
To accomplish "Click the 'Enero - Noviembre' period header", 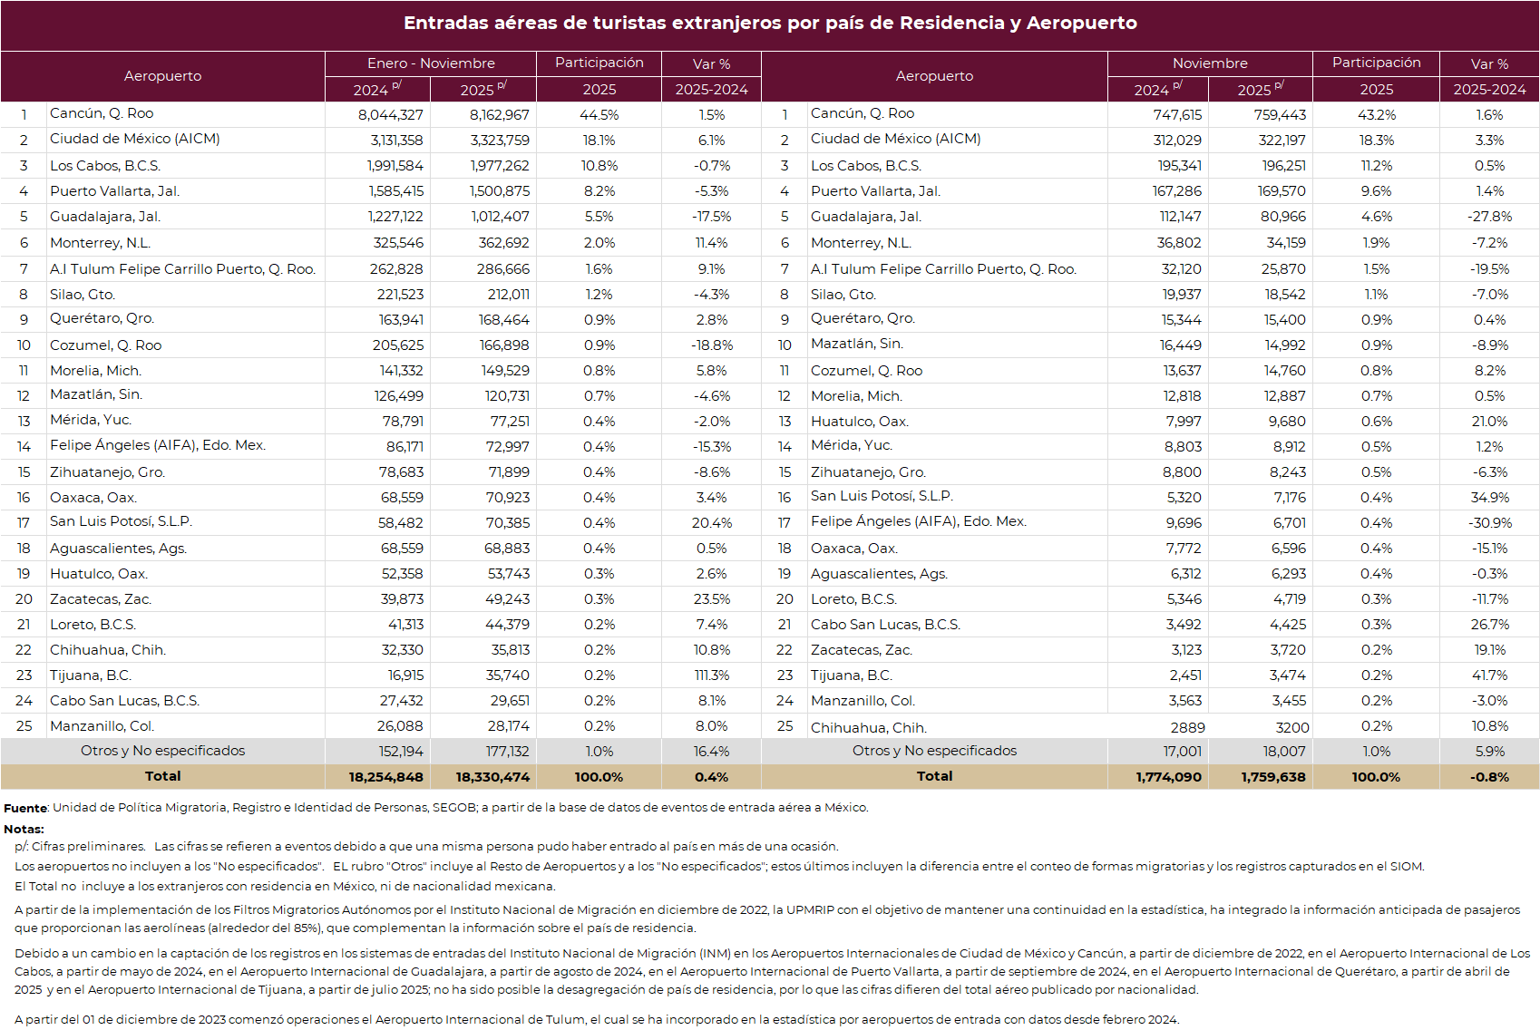I will [x=431, y=63].
